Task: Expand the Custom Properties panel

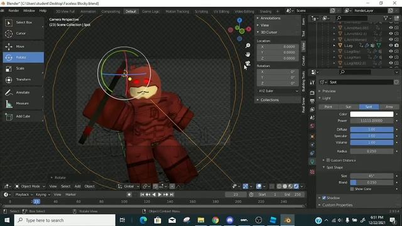Action: [337, 205]
